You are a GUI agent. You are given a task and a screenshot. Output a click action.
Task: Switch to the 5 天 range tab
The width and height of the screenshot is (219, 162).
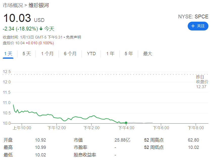tap(26, 54)
